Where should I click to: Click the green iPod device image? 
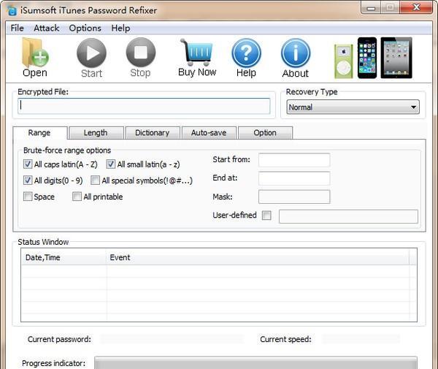click(344, 61)
